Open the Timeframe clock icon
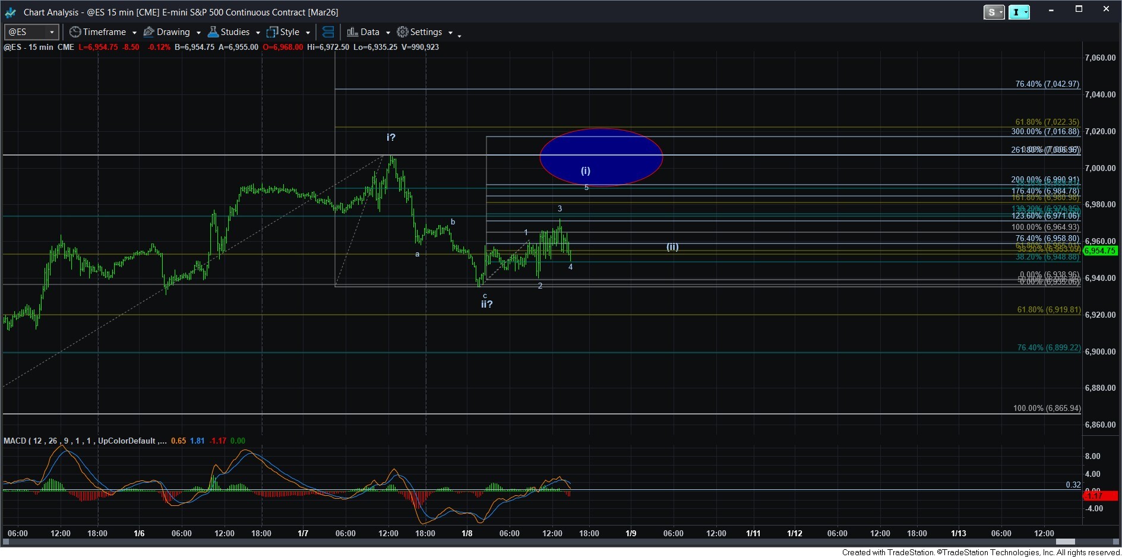This screenshot has width=1122, height=557. 75,32
